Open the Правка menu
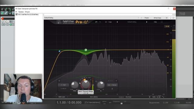 point(21,12)
